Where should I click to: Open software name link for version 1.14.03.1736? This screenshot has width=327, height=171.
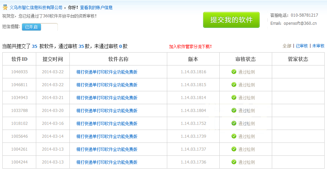(x=107, y=162)
